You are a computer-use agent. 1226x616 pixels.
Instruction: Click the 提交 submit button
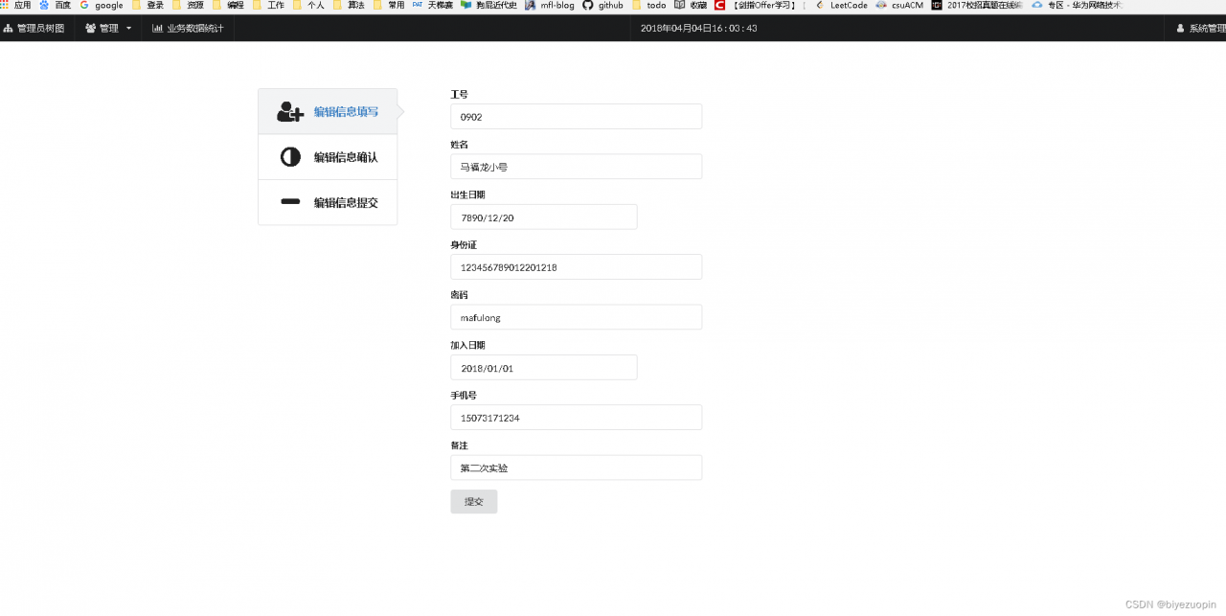coord(473,501)
